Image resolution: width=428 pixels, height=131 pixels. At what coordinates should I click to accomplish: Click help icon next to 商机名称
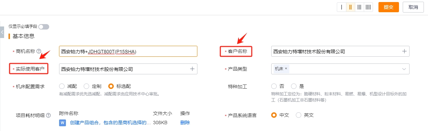tap(39, 51)
